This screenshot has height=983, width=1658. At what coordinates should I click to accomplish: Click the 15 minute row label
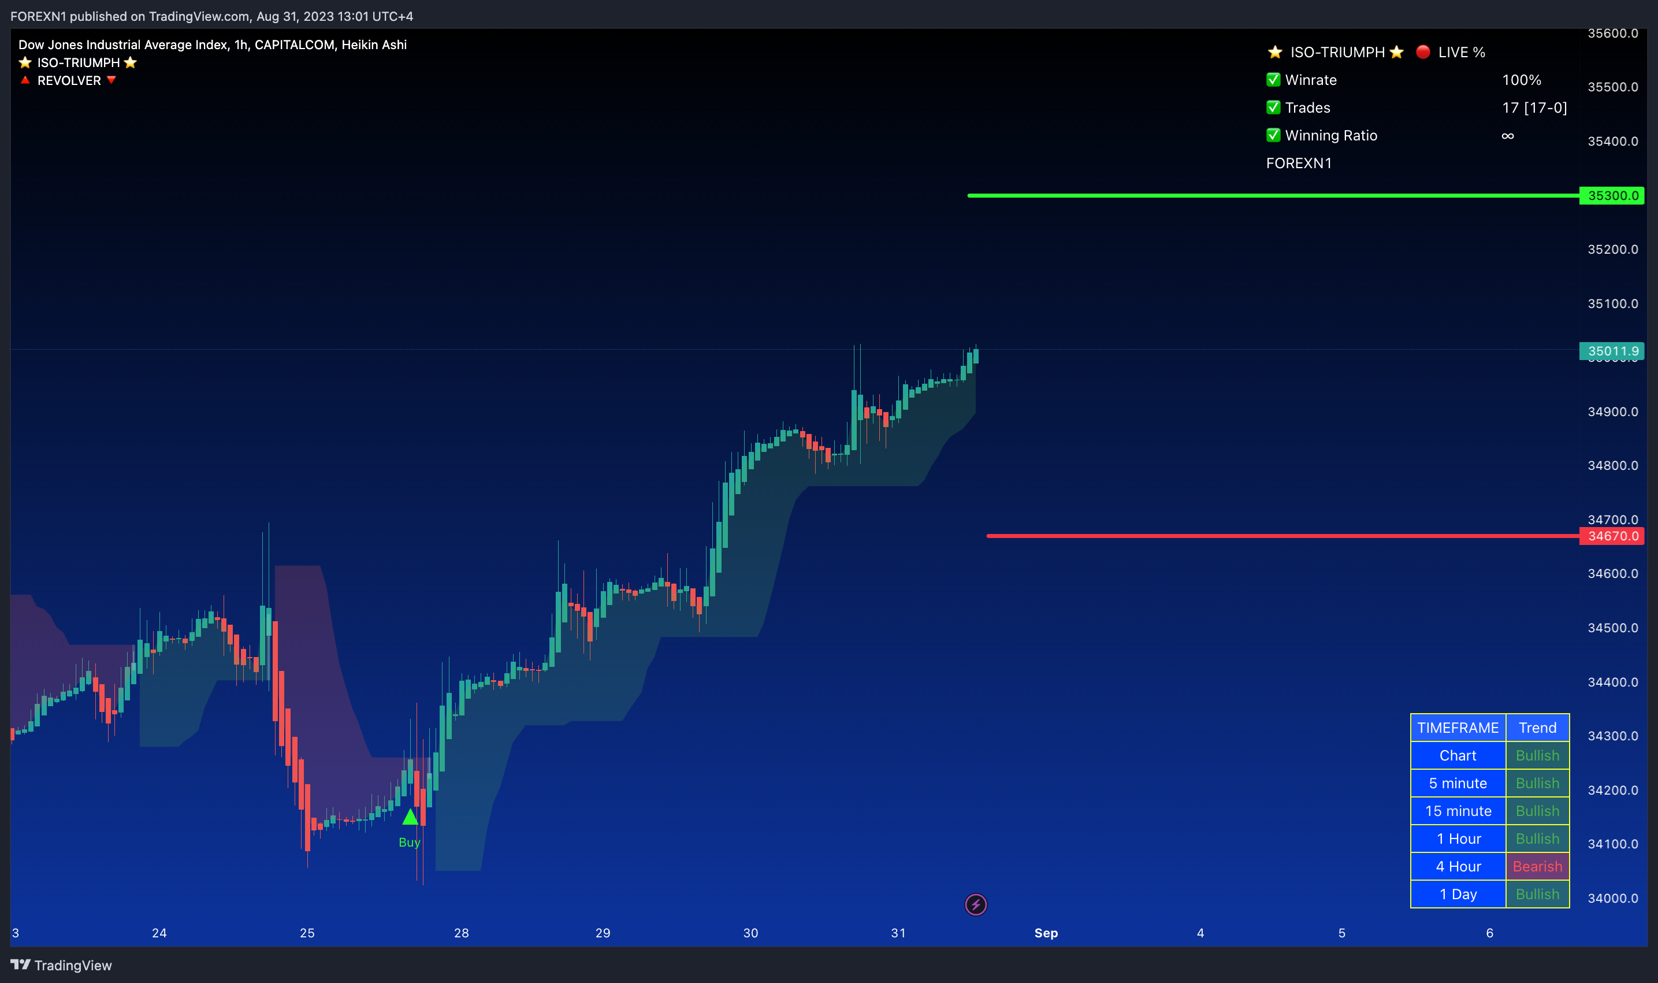[x=1458, y=811]
